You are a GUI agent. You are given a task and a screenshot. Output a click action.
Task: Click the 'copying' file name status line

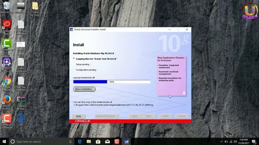[84, 78]
